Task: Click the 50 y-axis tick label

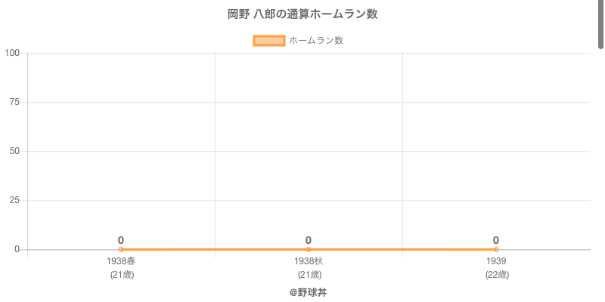Action: tap(14, 151)
